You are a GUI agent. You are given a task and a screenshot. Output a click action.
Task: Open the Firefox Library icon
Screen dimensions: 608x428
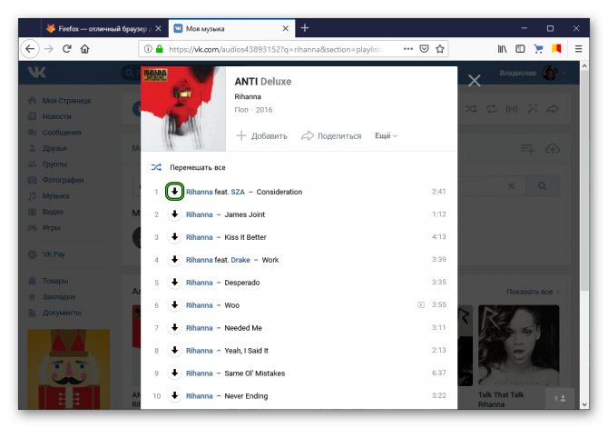tap(502, 49)
